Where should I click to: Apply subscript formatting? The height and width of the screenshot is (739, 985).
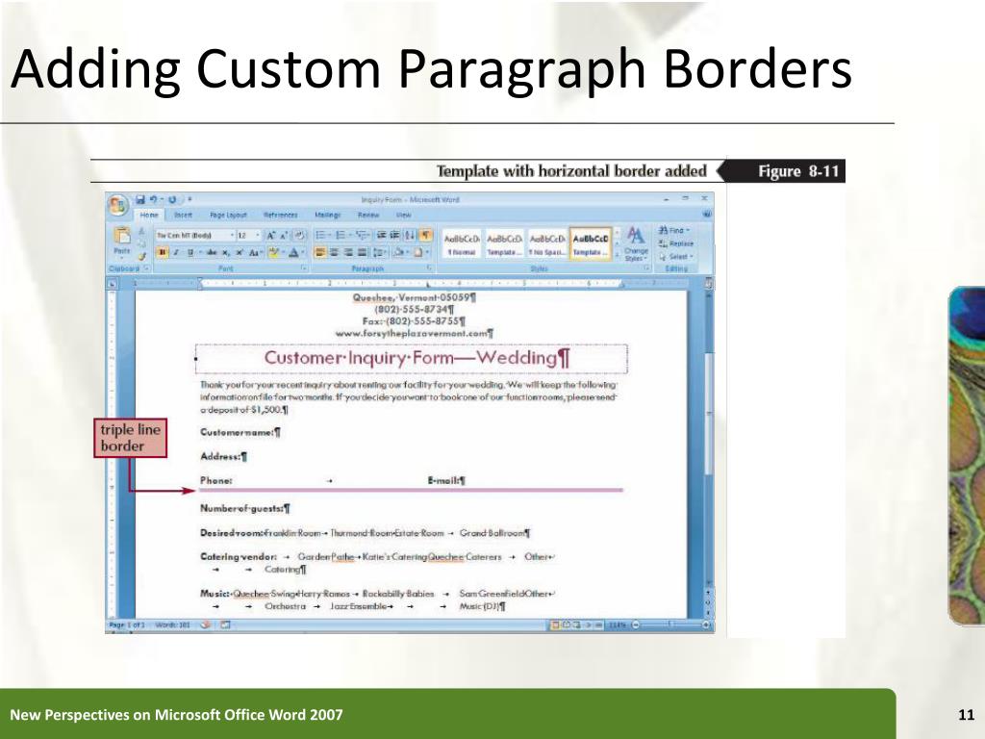225,252
